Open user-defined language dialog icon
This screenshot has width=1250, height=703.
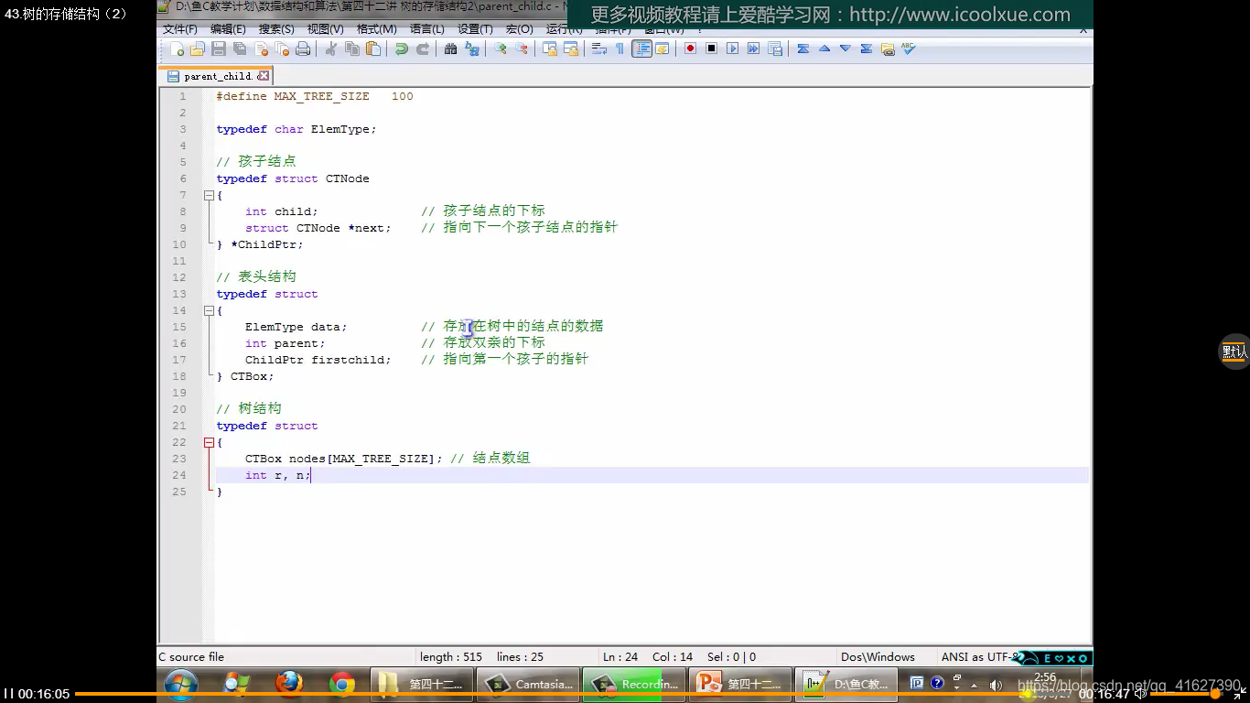click(x=662, y=49)
